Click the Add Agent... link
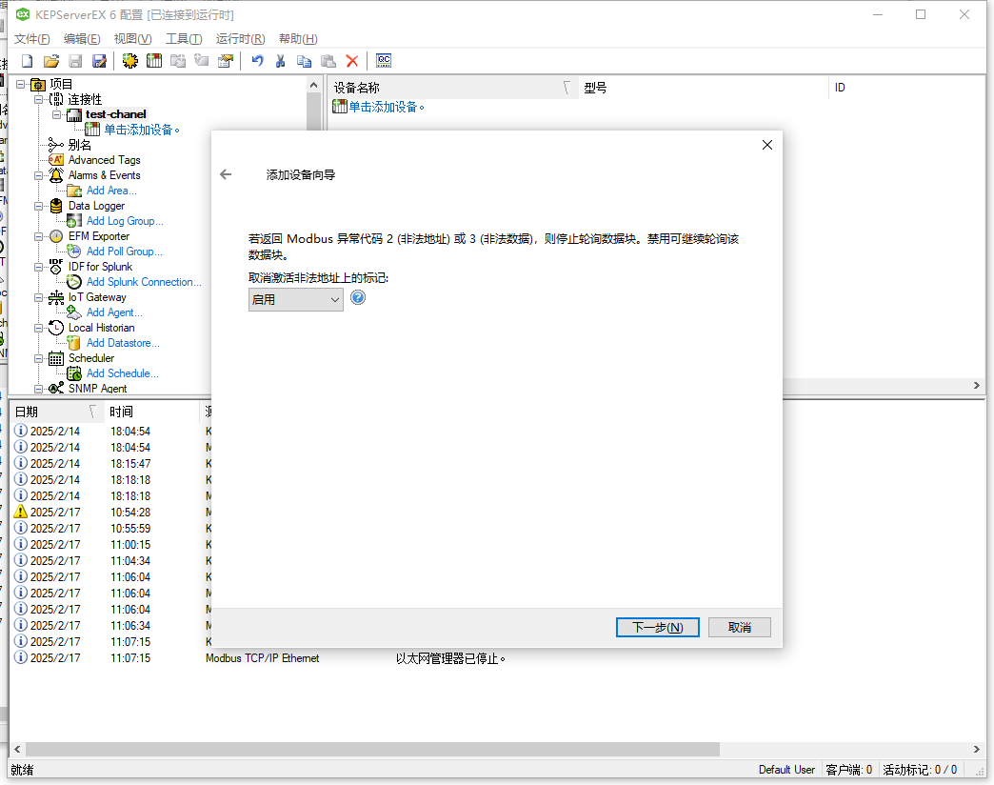Viewport: 994px width, 785px height. point(114,312)
